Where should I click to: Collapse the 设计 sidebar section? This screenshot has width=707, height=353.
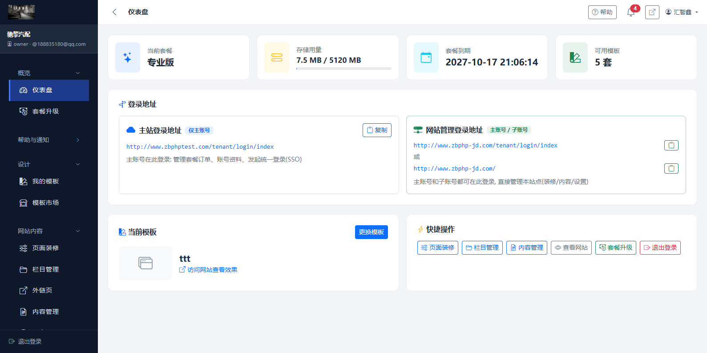pos(49,164)
